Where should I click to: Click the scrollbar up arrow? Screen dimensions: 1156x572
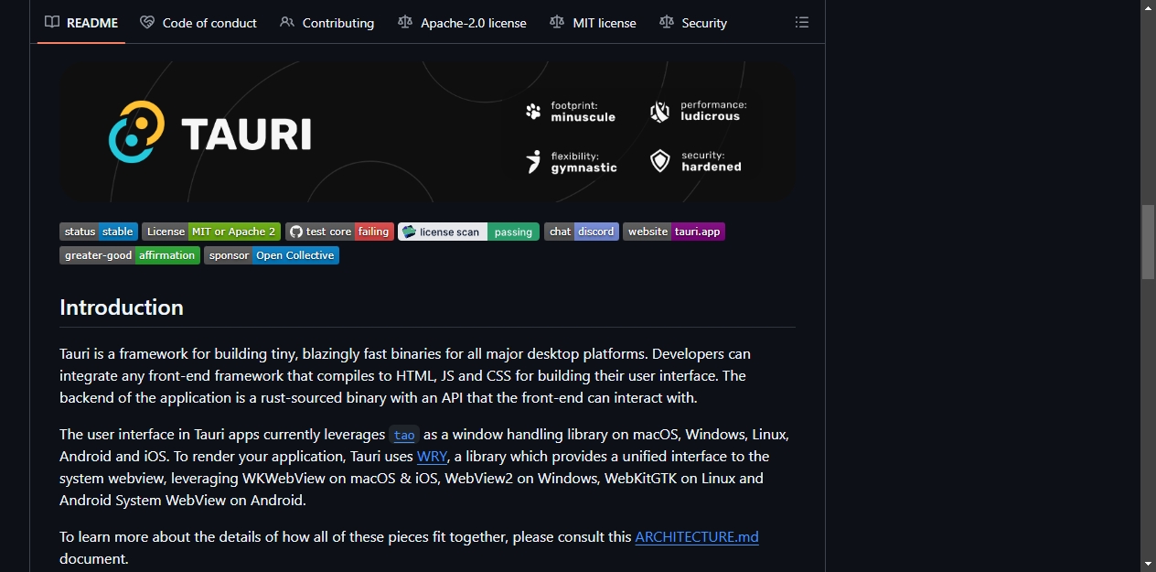click(x=1149, y=7)
